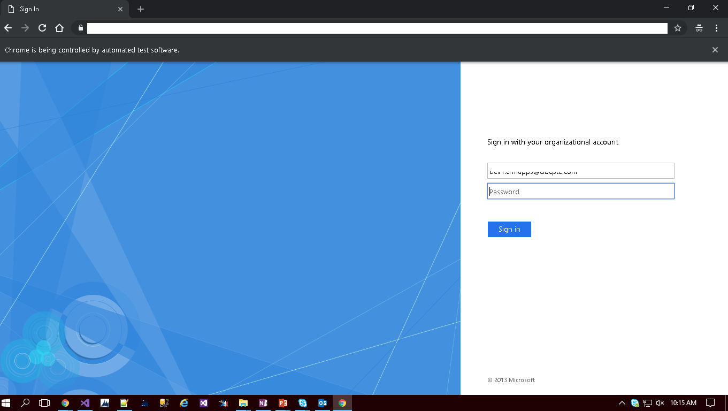Image resolution: width=728 pixels, height=411 pixels.
Task: Open a new browser tab
Action: click(140, 9)
